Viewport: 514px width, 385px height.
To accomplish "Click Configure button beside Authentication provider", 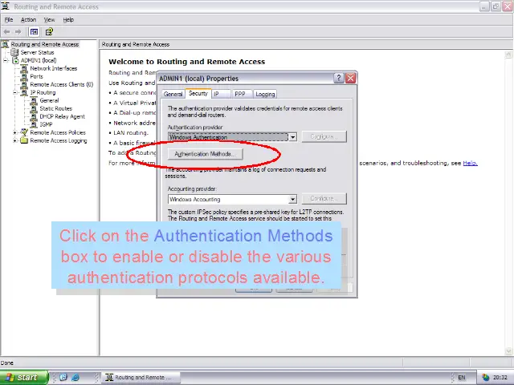I will (324, 136).
